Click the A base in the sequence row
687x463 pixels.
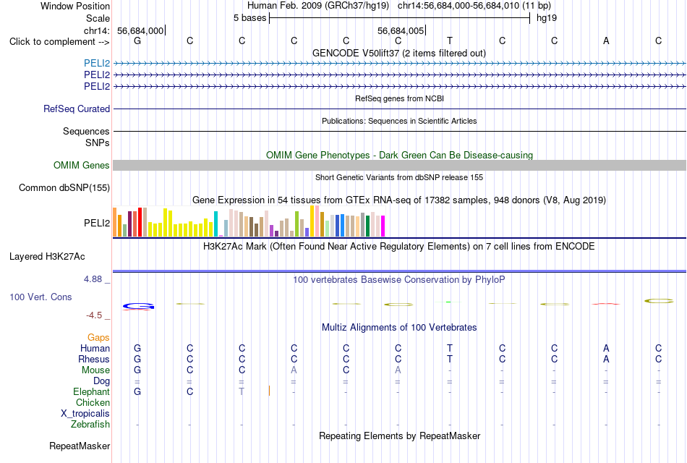click(606, 41)
